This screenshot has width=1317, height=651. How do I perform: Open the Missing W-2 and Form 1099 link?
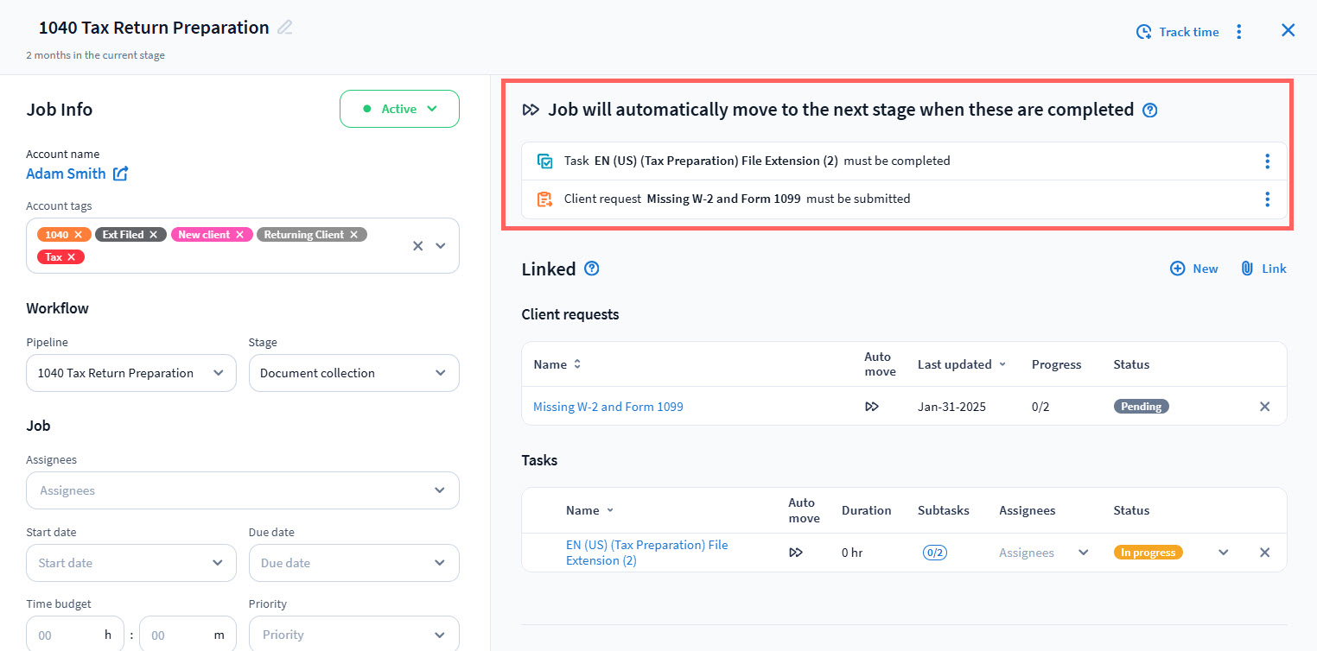[x=608, y=407]
